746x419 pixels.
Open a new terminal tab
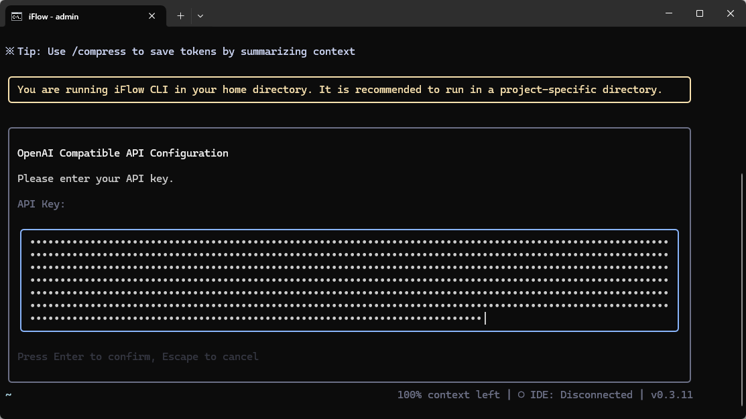click(x=180, y=16)
